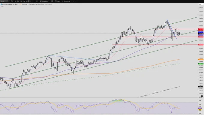Screen dimensions: 204x115
Task: Click the undo arrow icon
Action: tap(73, 1)
